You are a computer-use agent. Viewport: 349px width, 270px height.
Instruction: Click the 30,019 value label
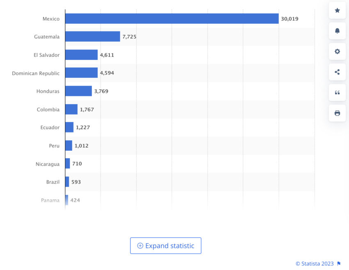(x=289, y=19)
